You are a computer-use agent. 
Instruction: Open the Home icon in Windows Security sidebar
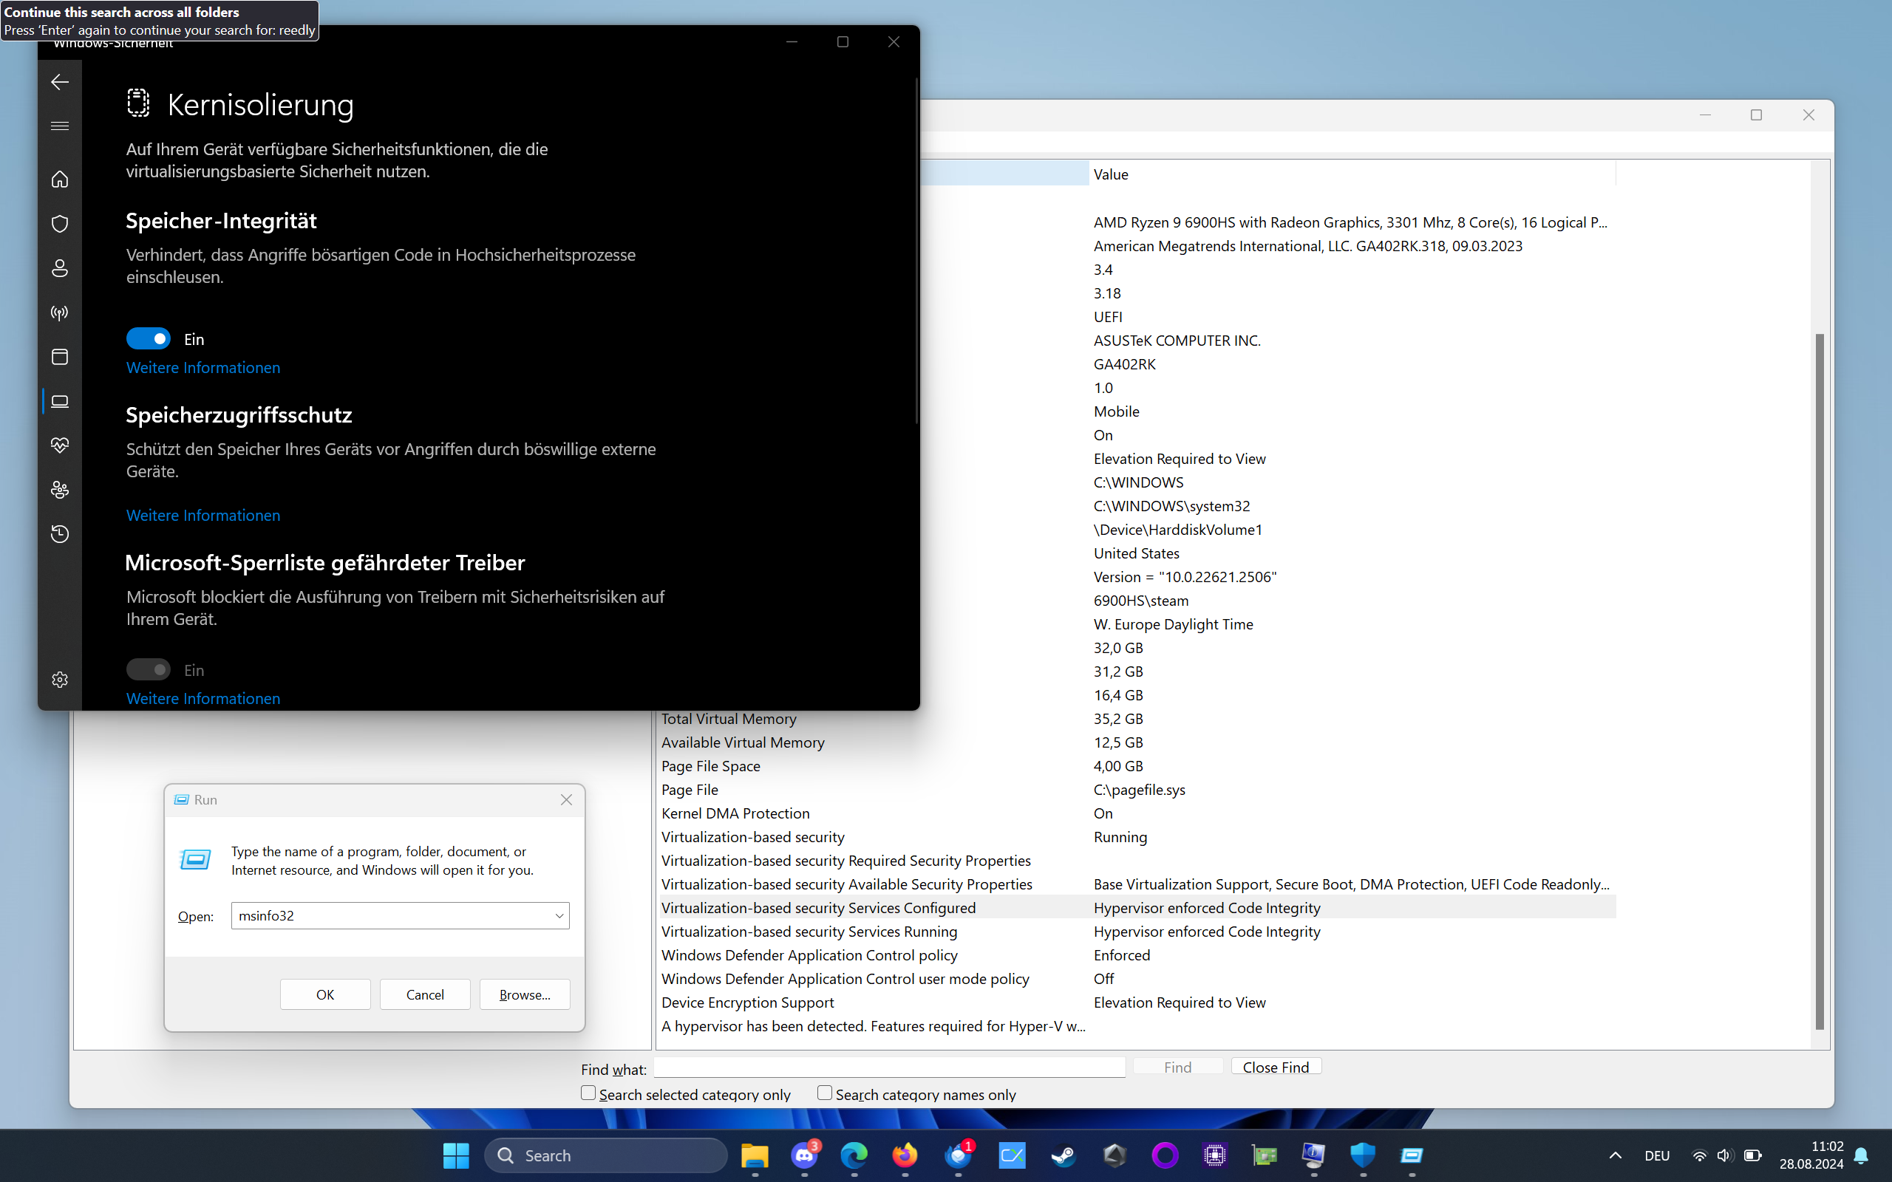coord(59,180)
